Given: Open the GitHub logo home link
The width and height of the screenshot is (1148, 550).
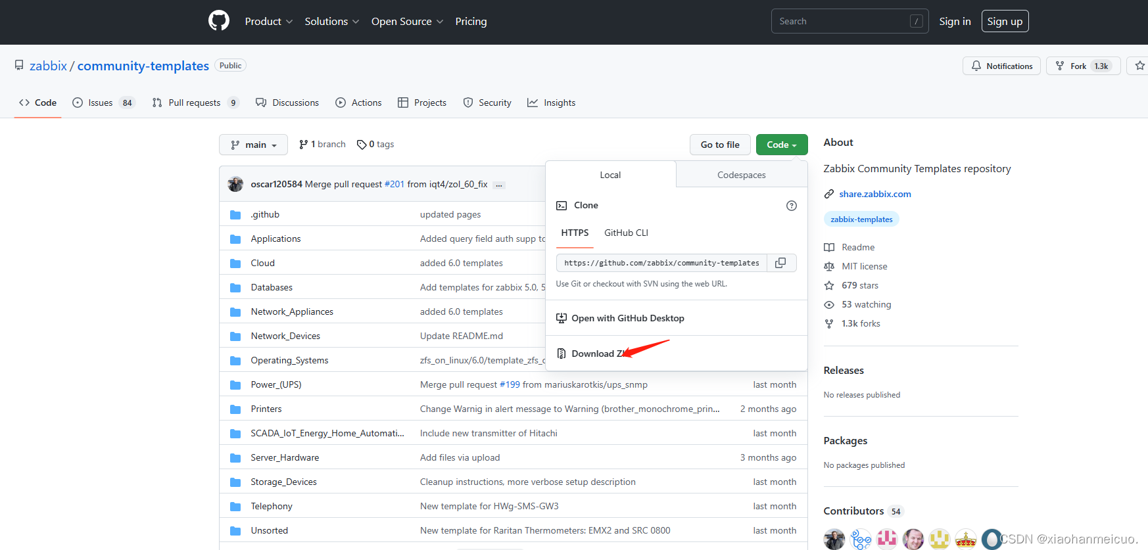Looking at the screenshot, I should click(219, 21).
